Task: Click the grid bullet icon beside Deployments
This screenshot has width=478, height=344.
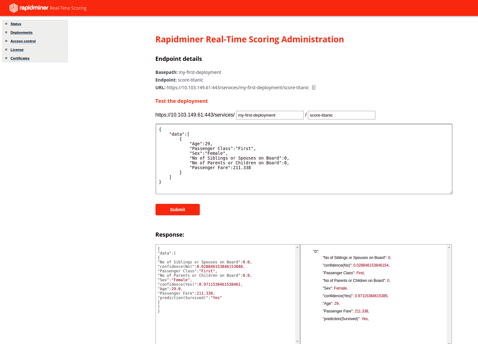Action: click(6, 32)
